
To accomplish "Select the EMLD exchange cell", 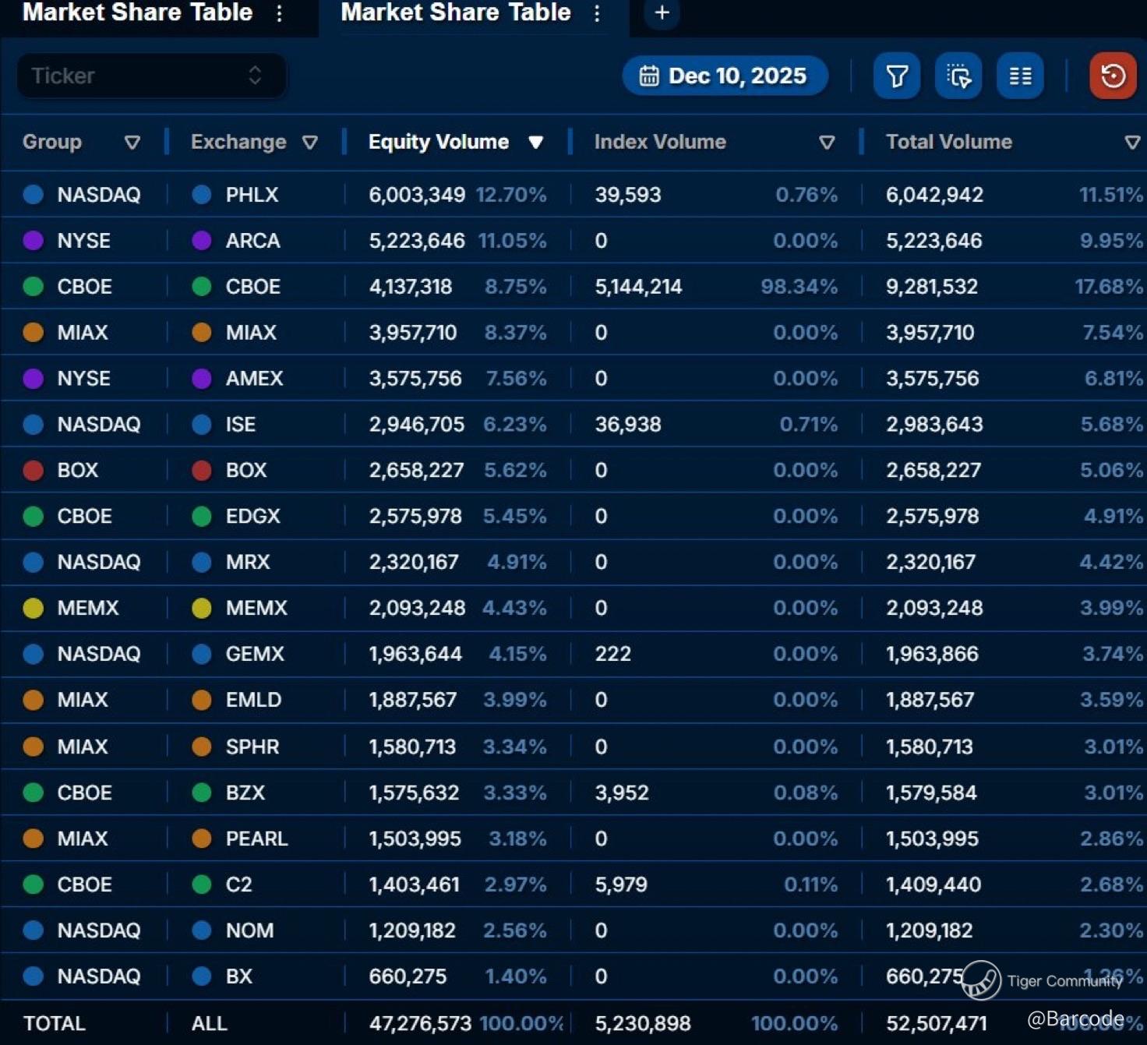I will coord(253,700).
